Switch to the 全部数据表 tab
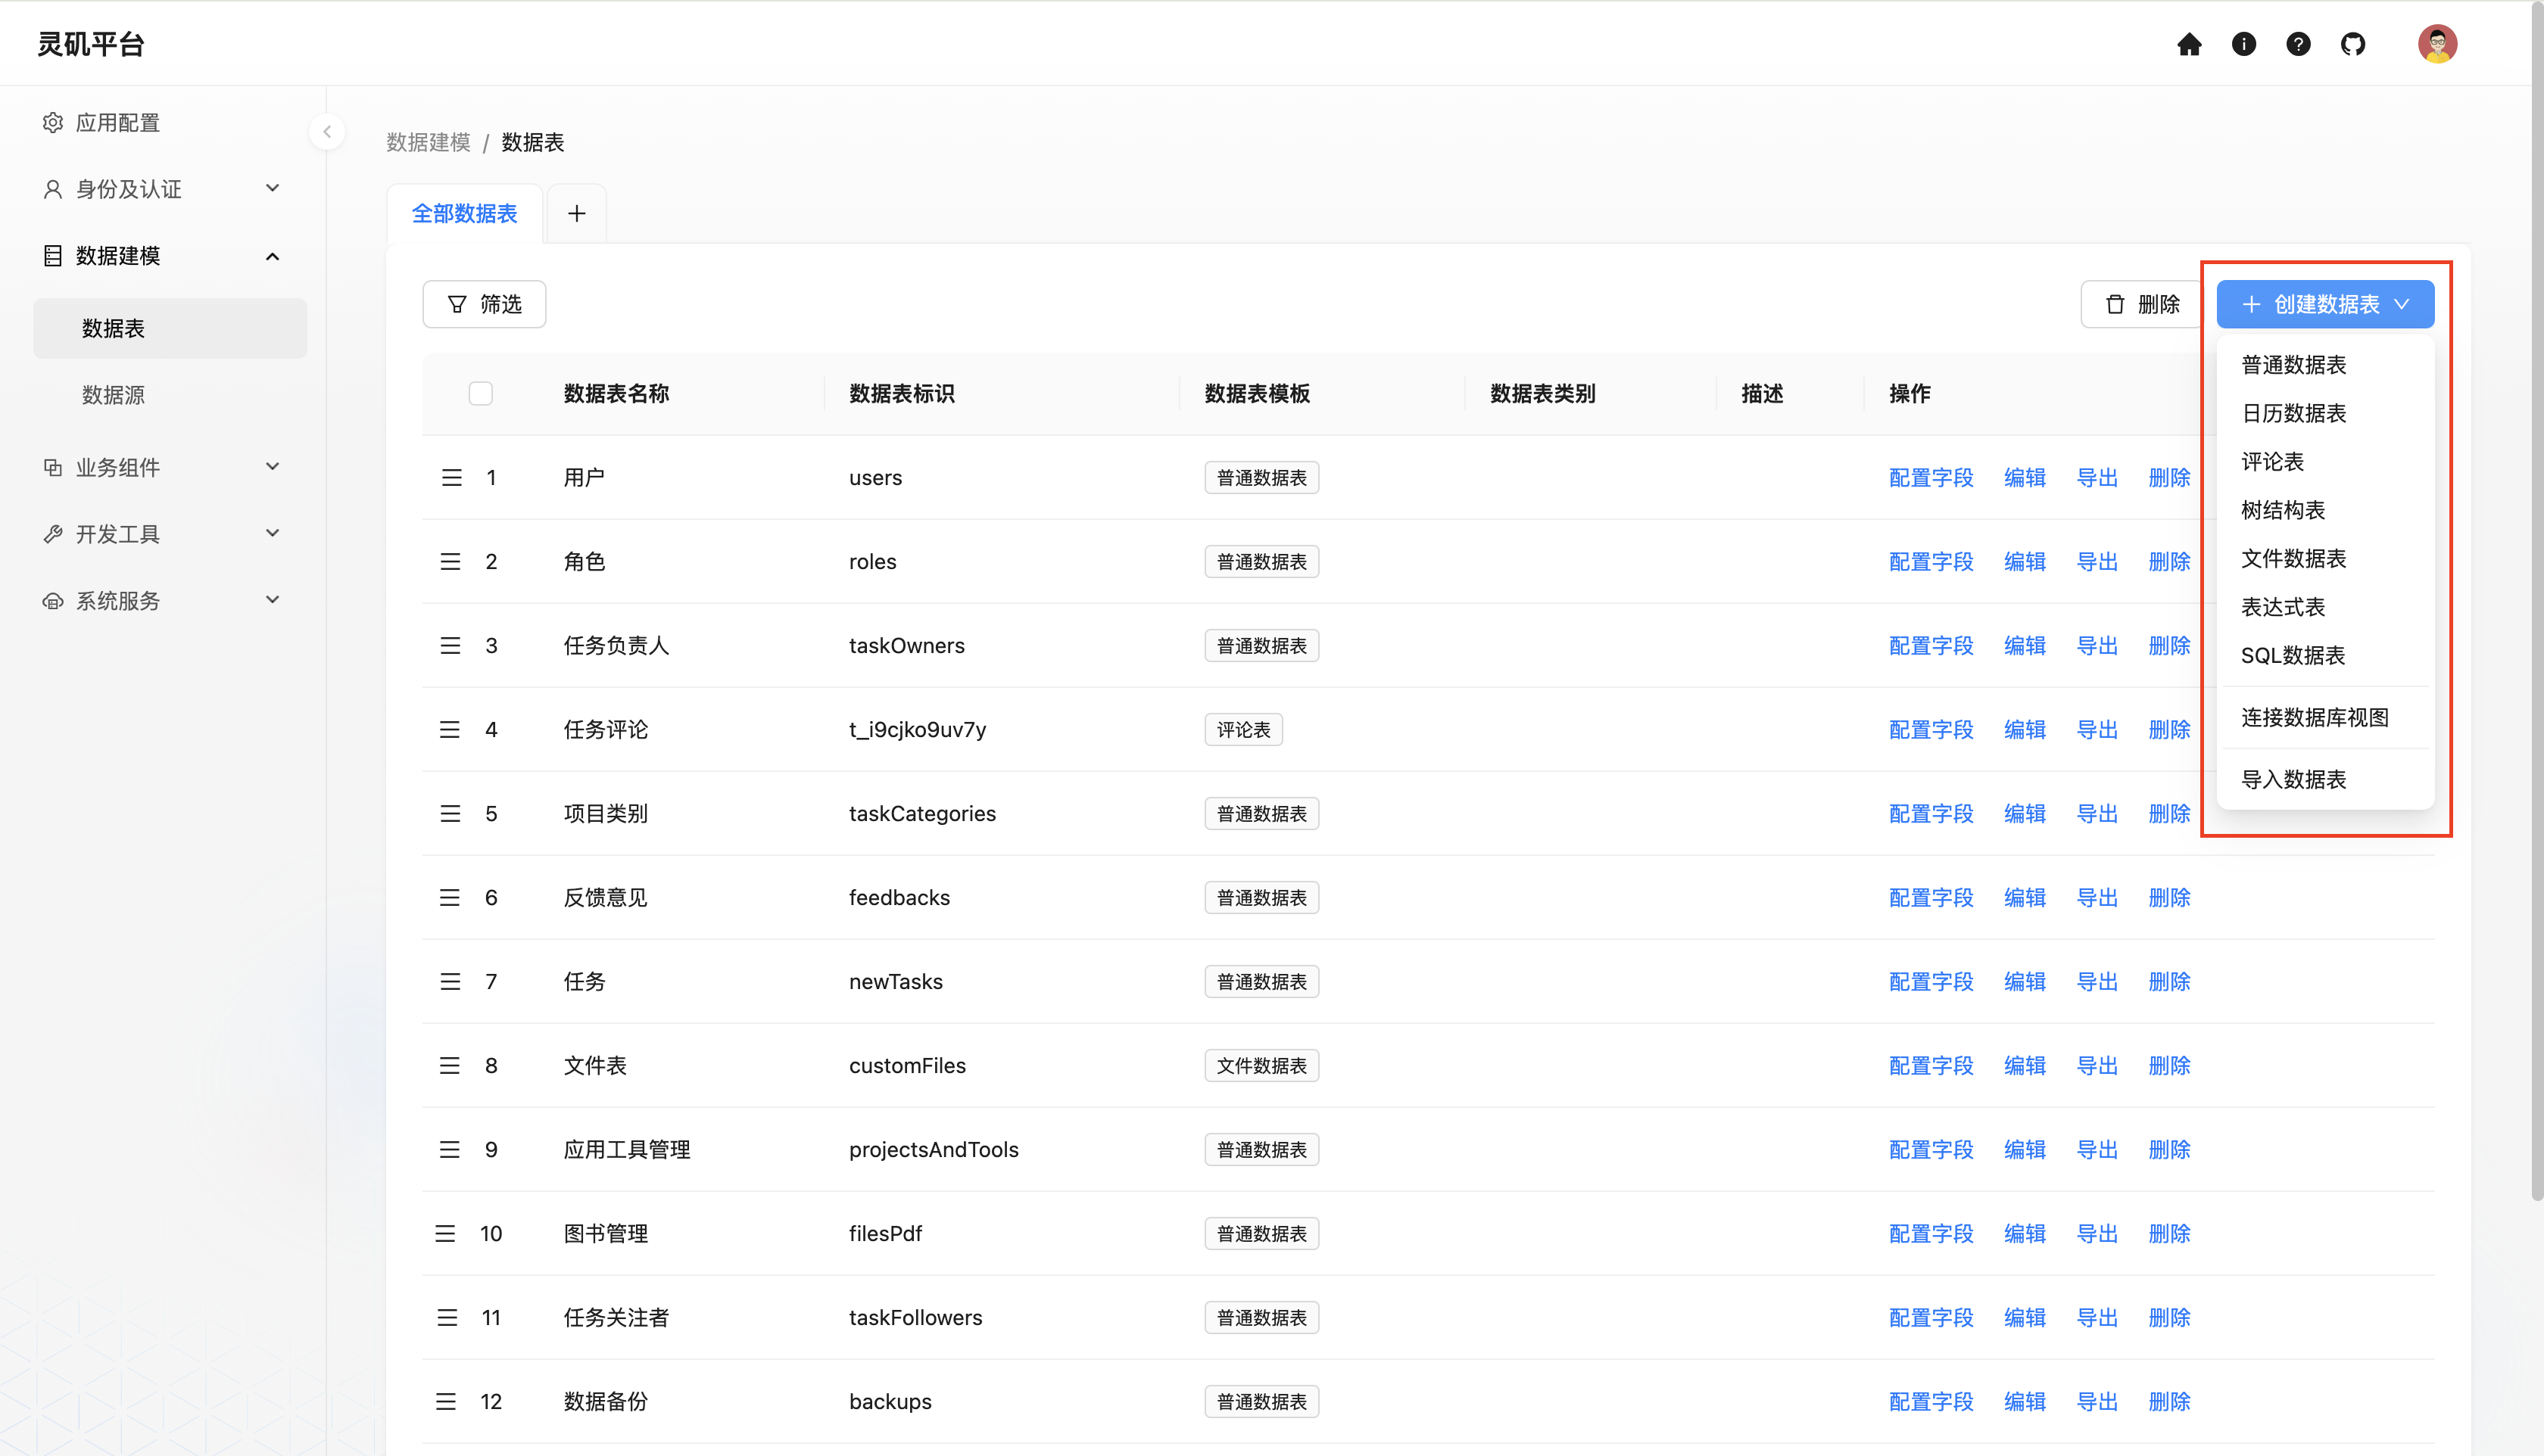 (x=464, y=214)
